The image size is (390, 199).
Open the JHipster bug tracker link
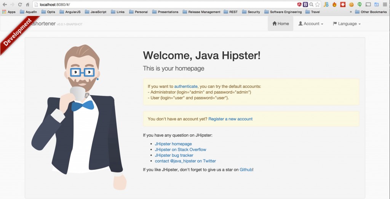174,155
